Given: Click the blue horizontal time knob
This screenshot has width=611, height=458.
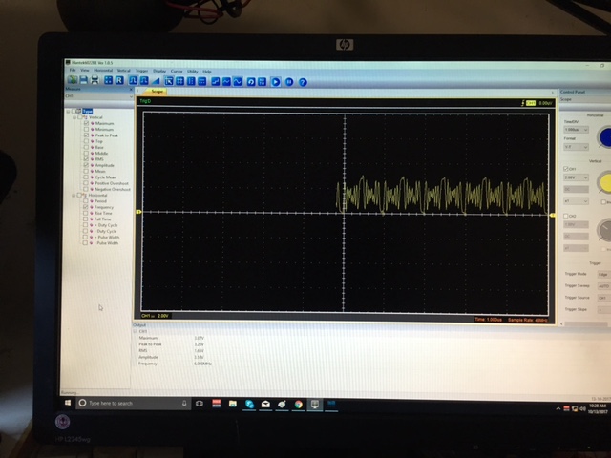Looking at the screenshot, I should point(604,137).
